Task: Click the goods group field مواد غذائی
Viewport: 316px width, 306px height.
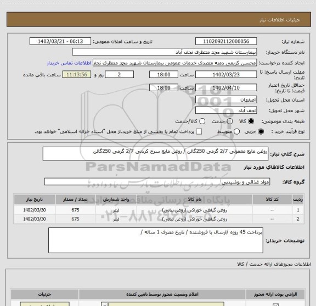Action: (x=157, y=182)
